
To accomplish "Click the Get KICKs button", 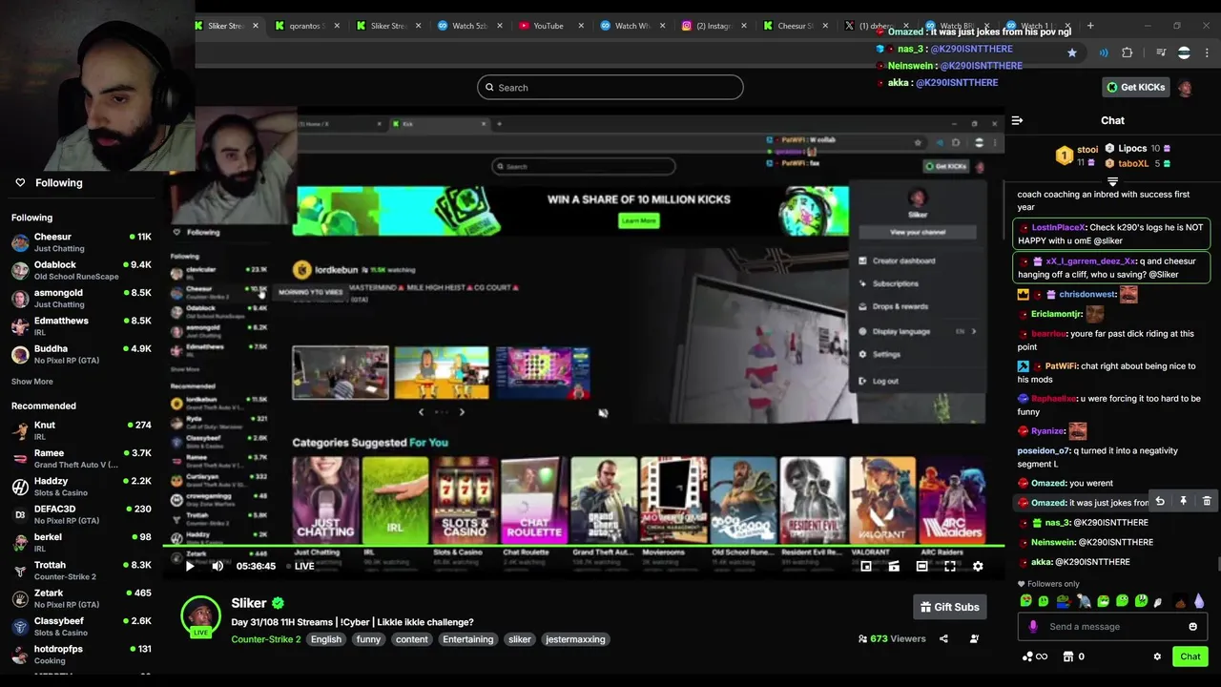I will tap(1135, 87).
